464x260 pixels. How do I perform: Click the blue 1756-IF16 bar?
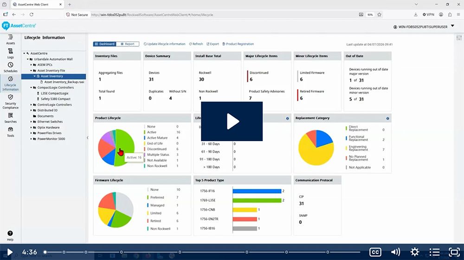[x=257, y=191]
